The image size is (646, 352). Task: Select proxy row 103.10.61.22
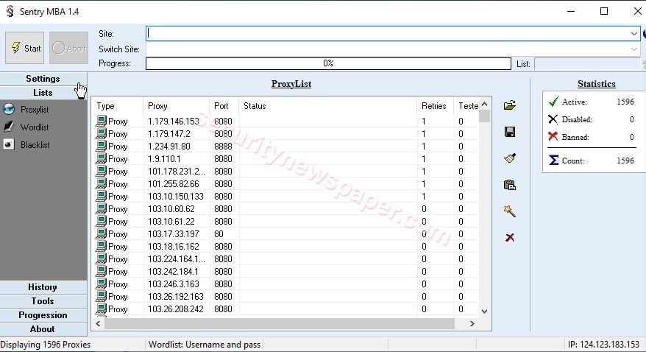pyautogui.click(x=285, y=222)
